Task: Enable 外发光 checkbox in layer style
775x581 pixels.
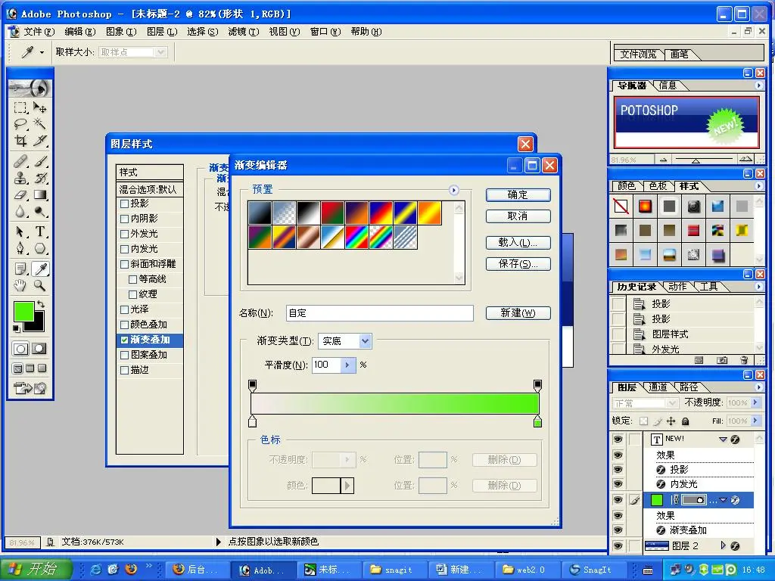Action: 125,234
